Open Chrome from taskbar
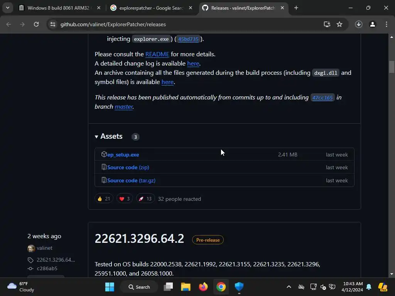The height and width of the screenshot is (296, 395). coord(221,287)
